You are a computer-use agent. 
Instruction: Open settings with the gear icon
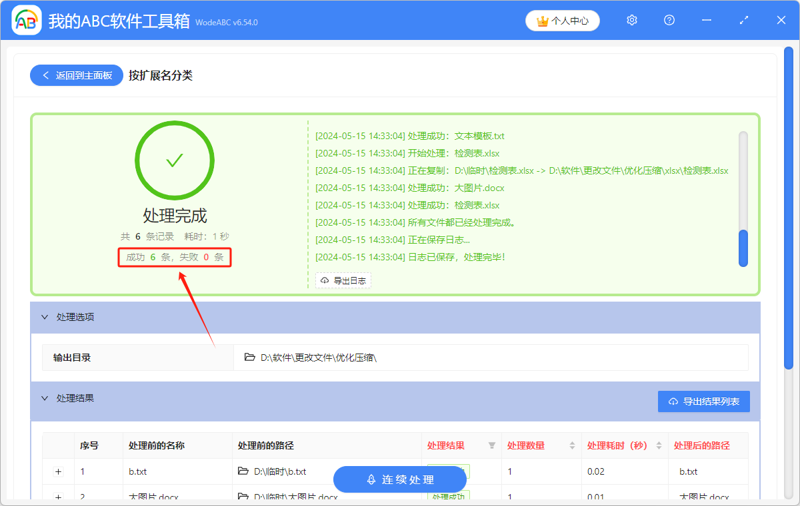click(631, 20)
